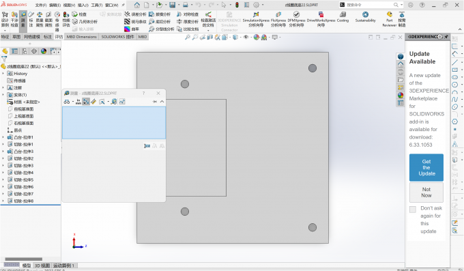Image resolution: width=464 pixels, height=271 pixels.
Task: Click the Home icon in title bar
Action: (x=136, y=5)
